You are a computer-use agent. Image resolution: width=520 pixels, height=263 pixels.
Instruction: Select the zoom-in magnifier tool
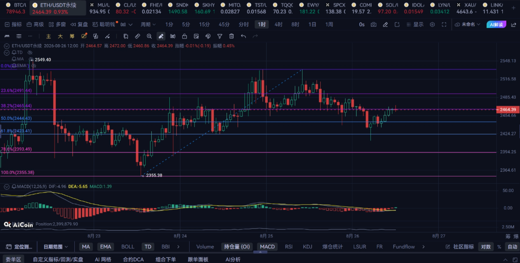(x=149, y=36)
